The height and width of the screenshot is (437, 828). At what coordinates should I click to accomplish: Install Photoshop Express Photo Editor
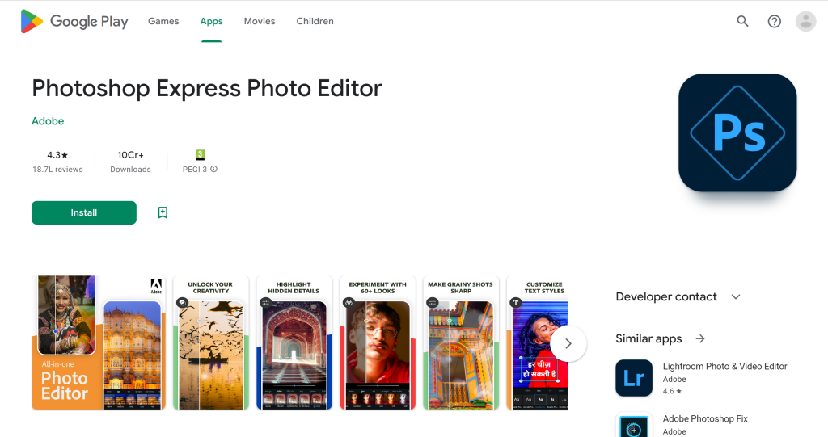(84, 212)
